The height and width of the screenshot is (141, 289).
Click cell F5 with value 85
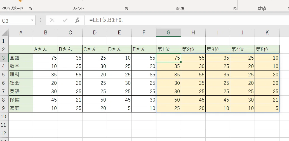point(144,75)
